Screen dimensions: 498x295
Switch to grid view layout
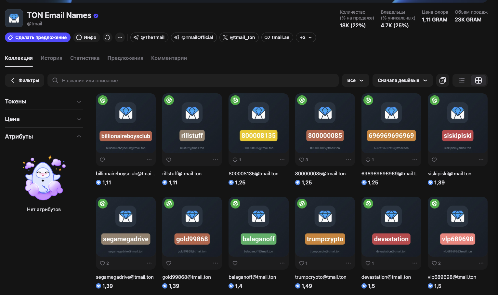tap(478, 80)
